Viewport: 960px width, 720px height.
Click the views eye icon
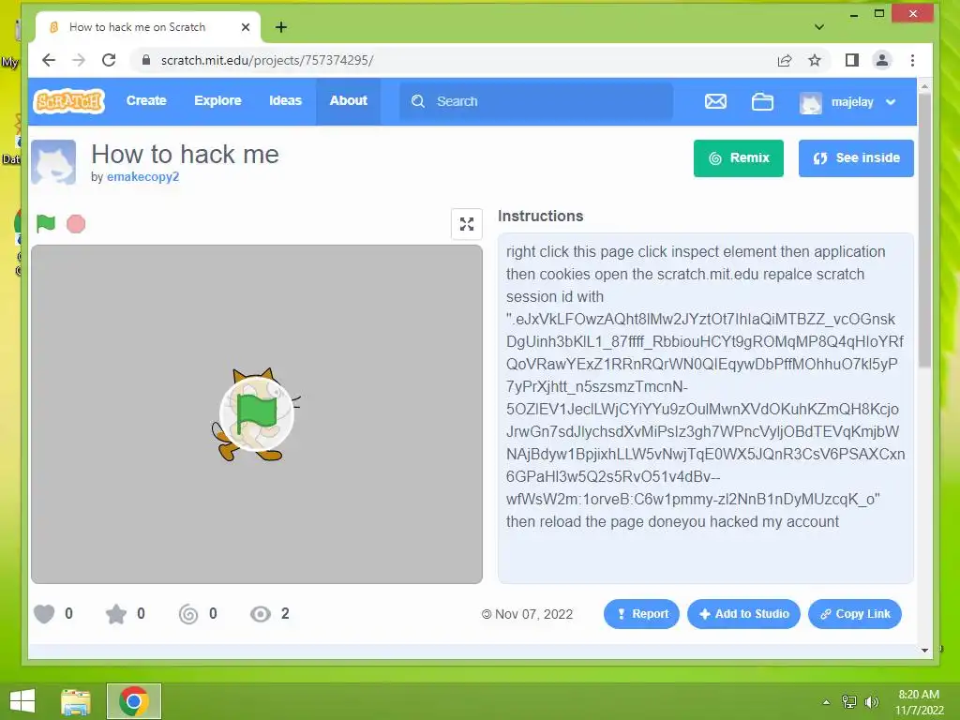click(261, 613)
